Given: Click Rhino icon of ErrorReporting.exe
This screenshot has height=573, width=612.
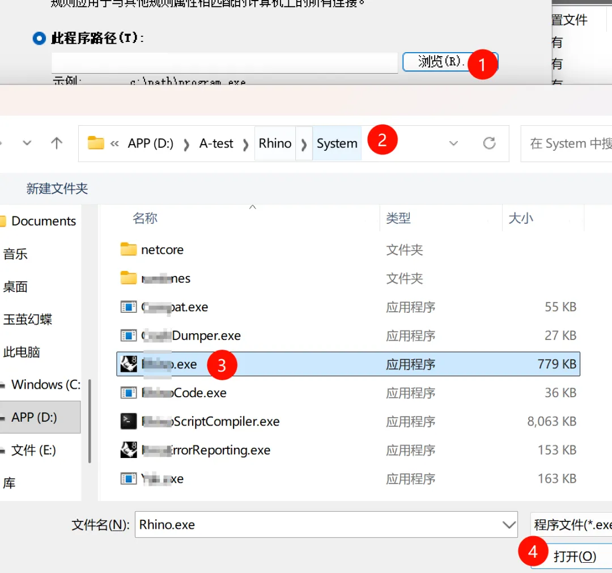Looking at the screenshot, I should 129,449.
